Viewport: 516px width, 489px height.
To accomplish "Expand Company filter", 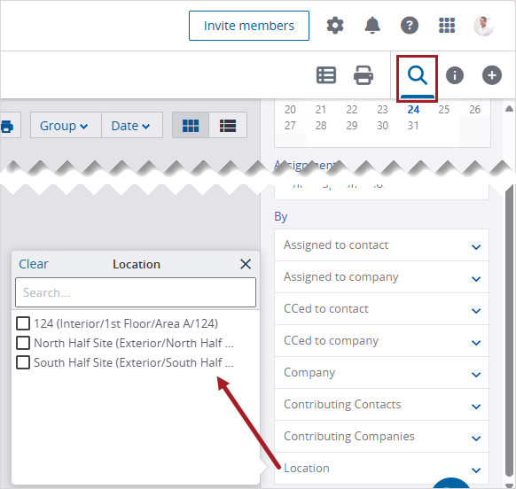I will [x=381, y=373].
